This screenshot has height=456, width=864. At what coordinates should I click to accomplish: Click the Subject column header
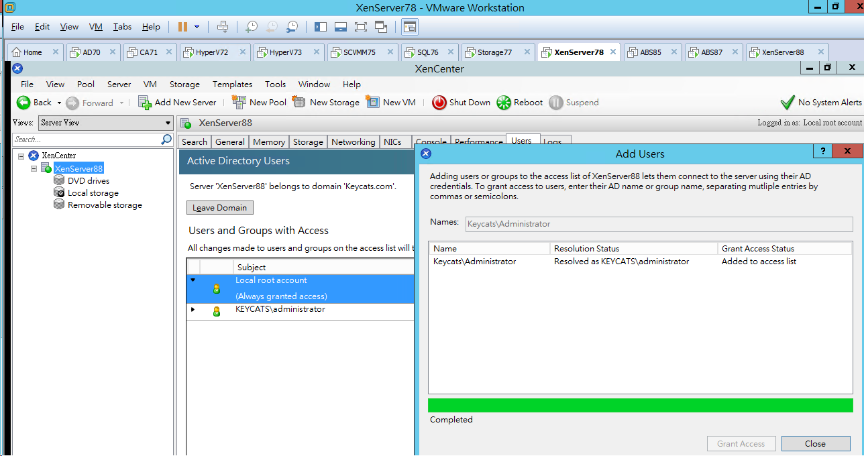pos(323,268)
